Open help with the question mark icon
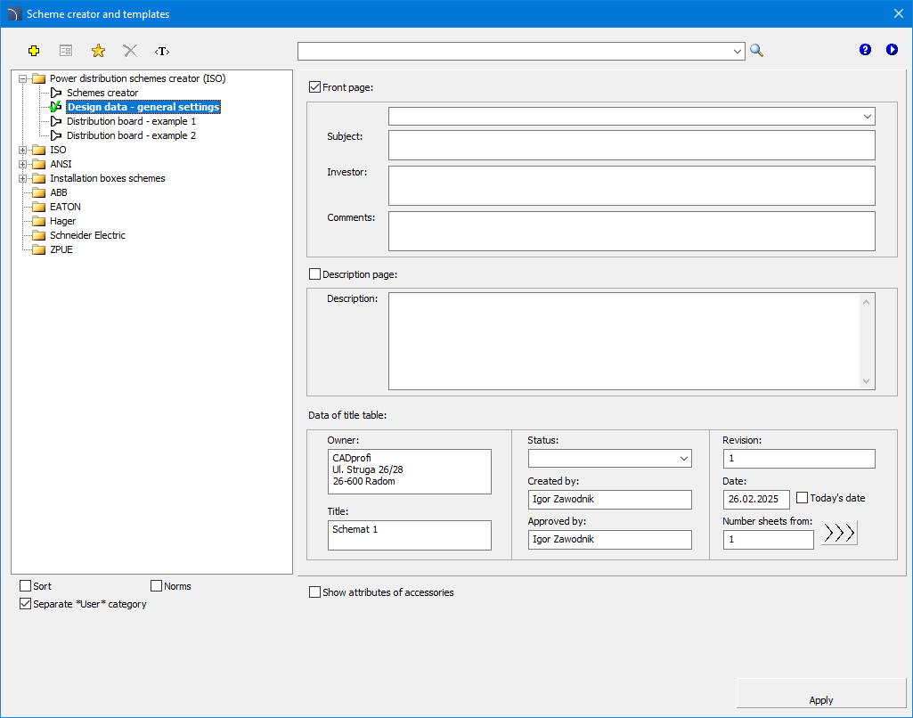Viewport: 913px width, 718px height. (865, 50)
